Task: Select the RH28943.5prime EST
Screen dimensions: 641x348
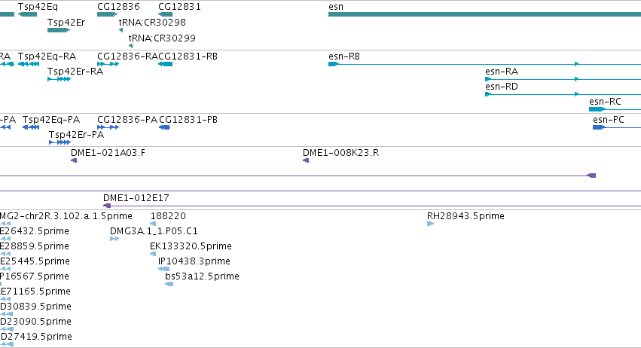Action: pos(430,224)
